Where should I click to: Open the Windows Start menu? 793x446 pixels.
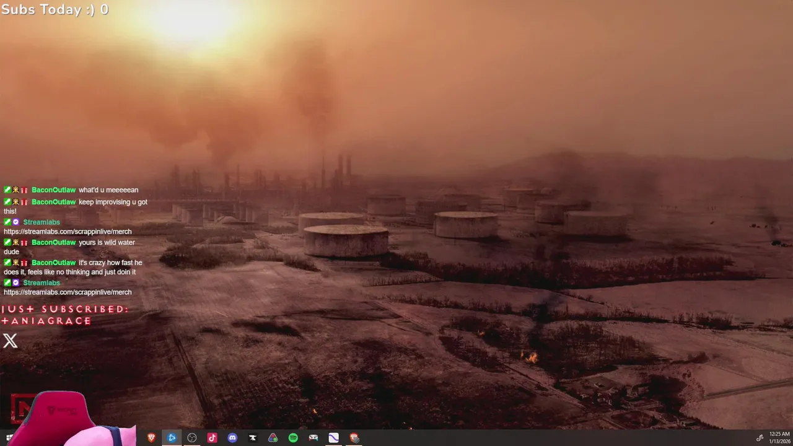[9, 437]
